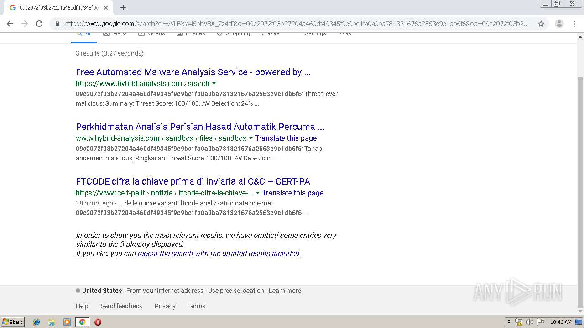Viewport: 584px width, 328px height.
Task: View site info via the padlock icon
Action: tap(57, 24)
